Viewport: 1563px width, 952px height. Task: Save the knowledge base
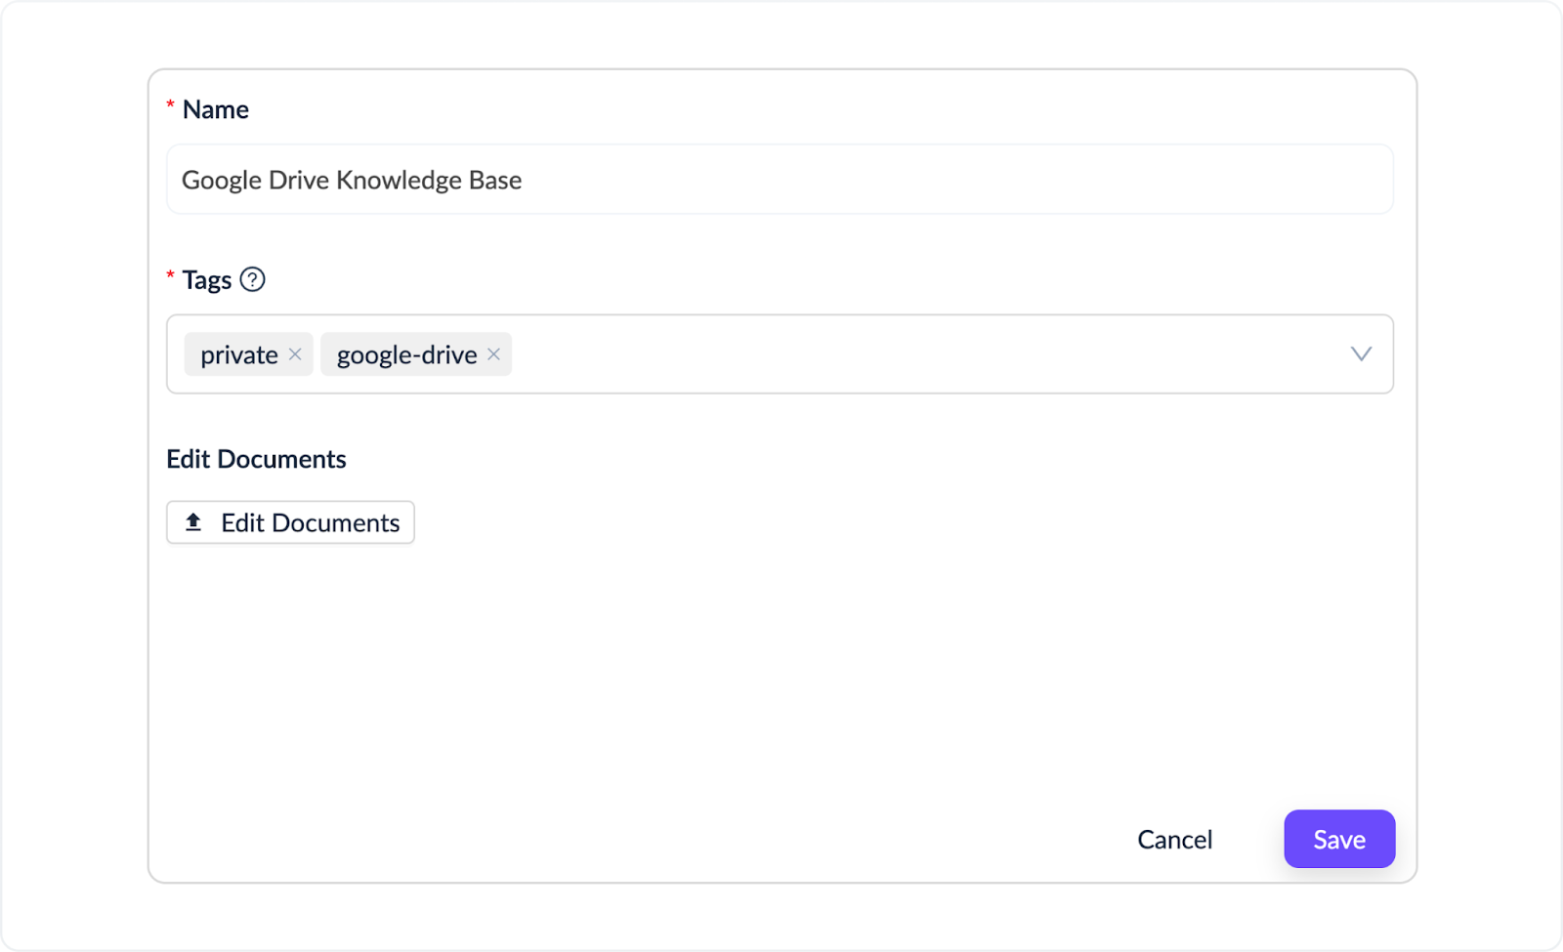pos(1339,839)
